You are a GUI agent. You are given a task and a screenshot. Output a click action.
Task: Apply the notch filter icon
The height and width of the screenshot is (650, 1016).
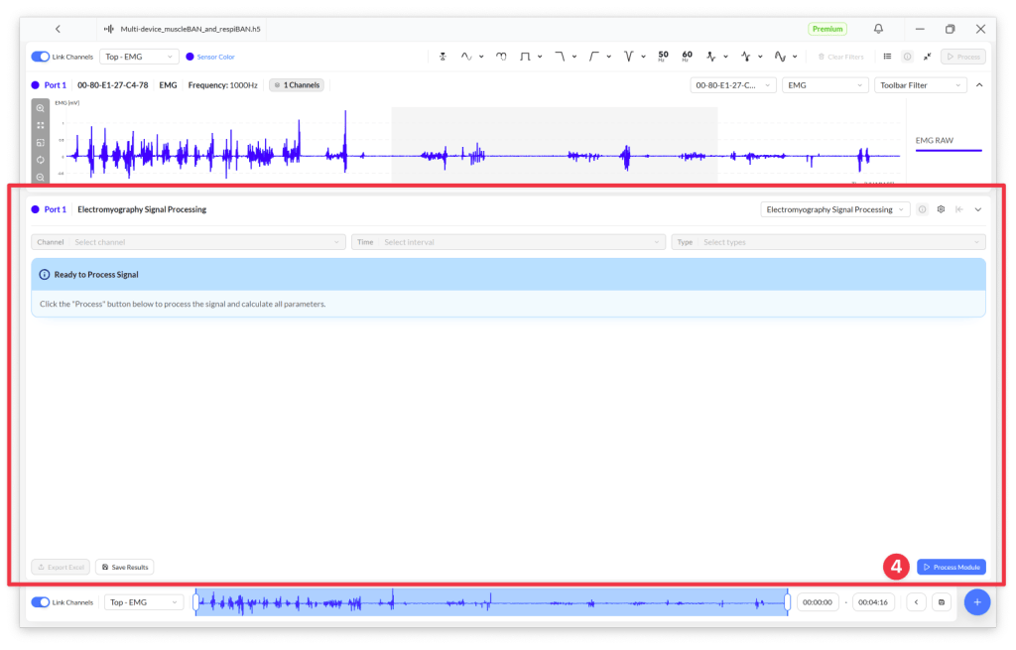(628, 57)
